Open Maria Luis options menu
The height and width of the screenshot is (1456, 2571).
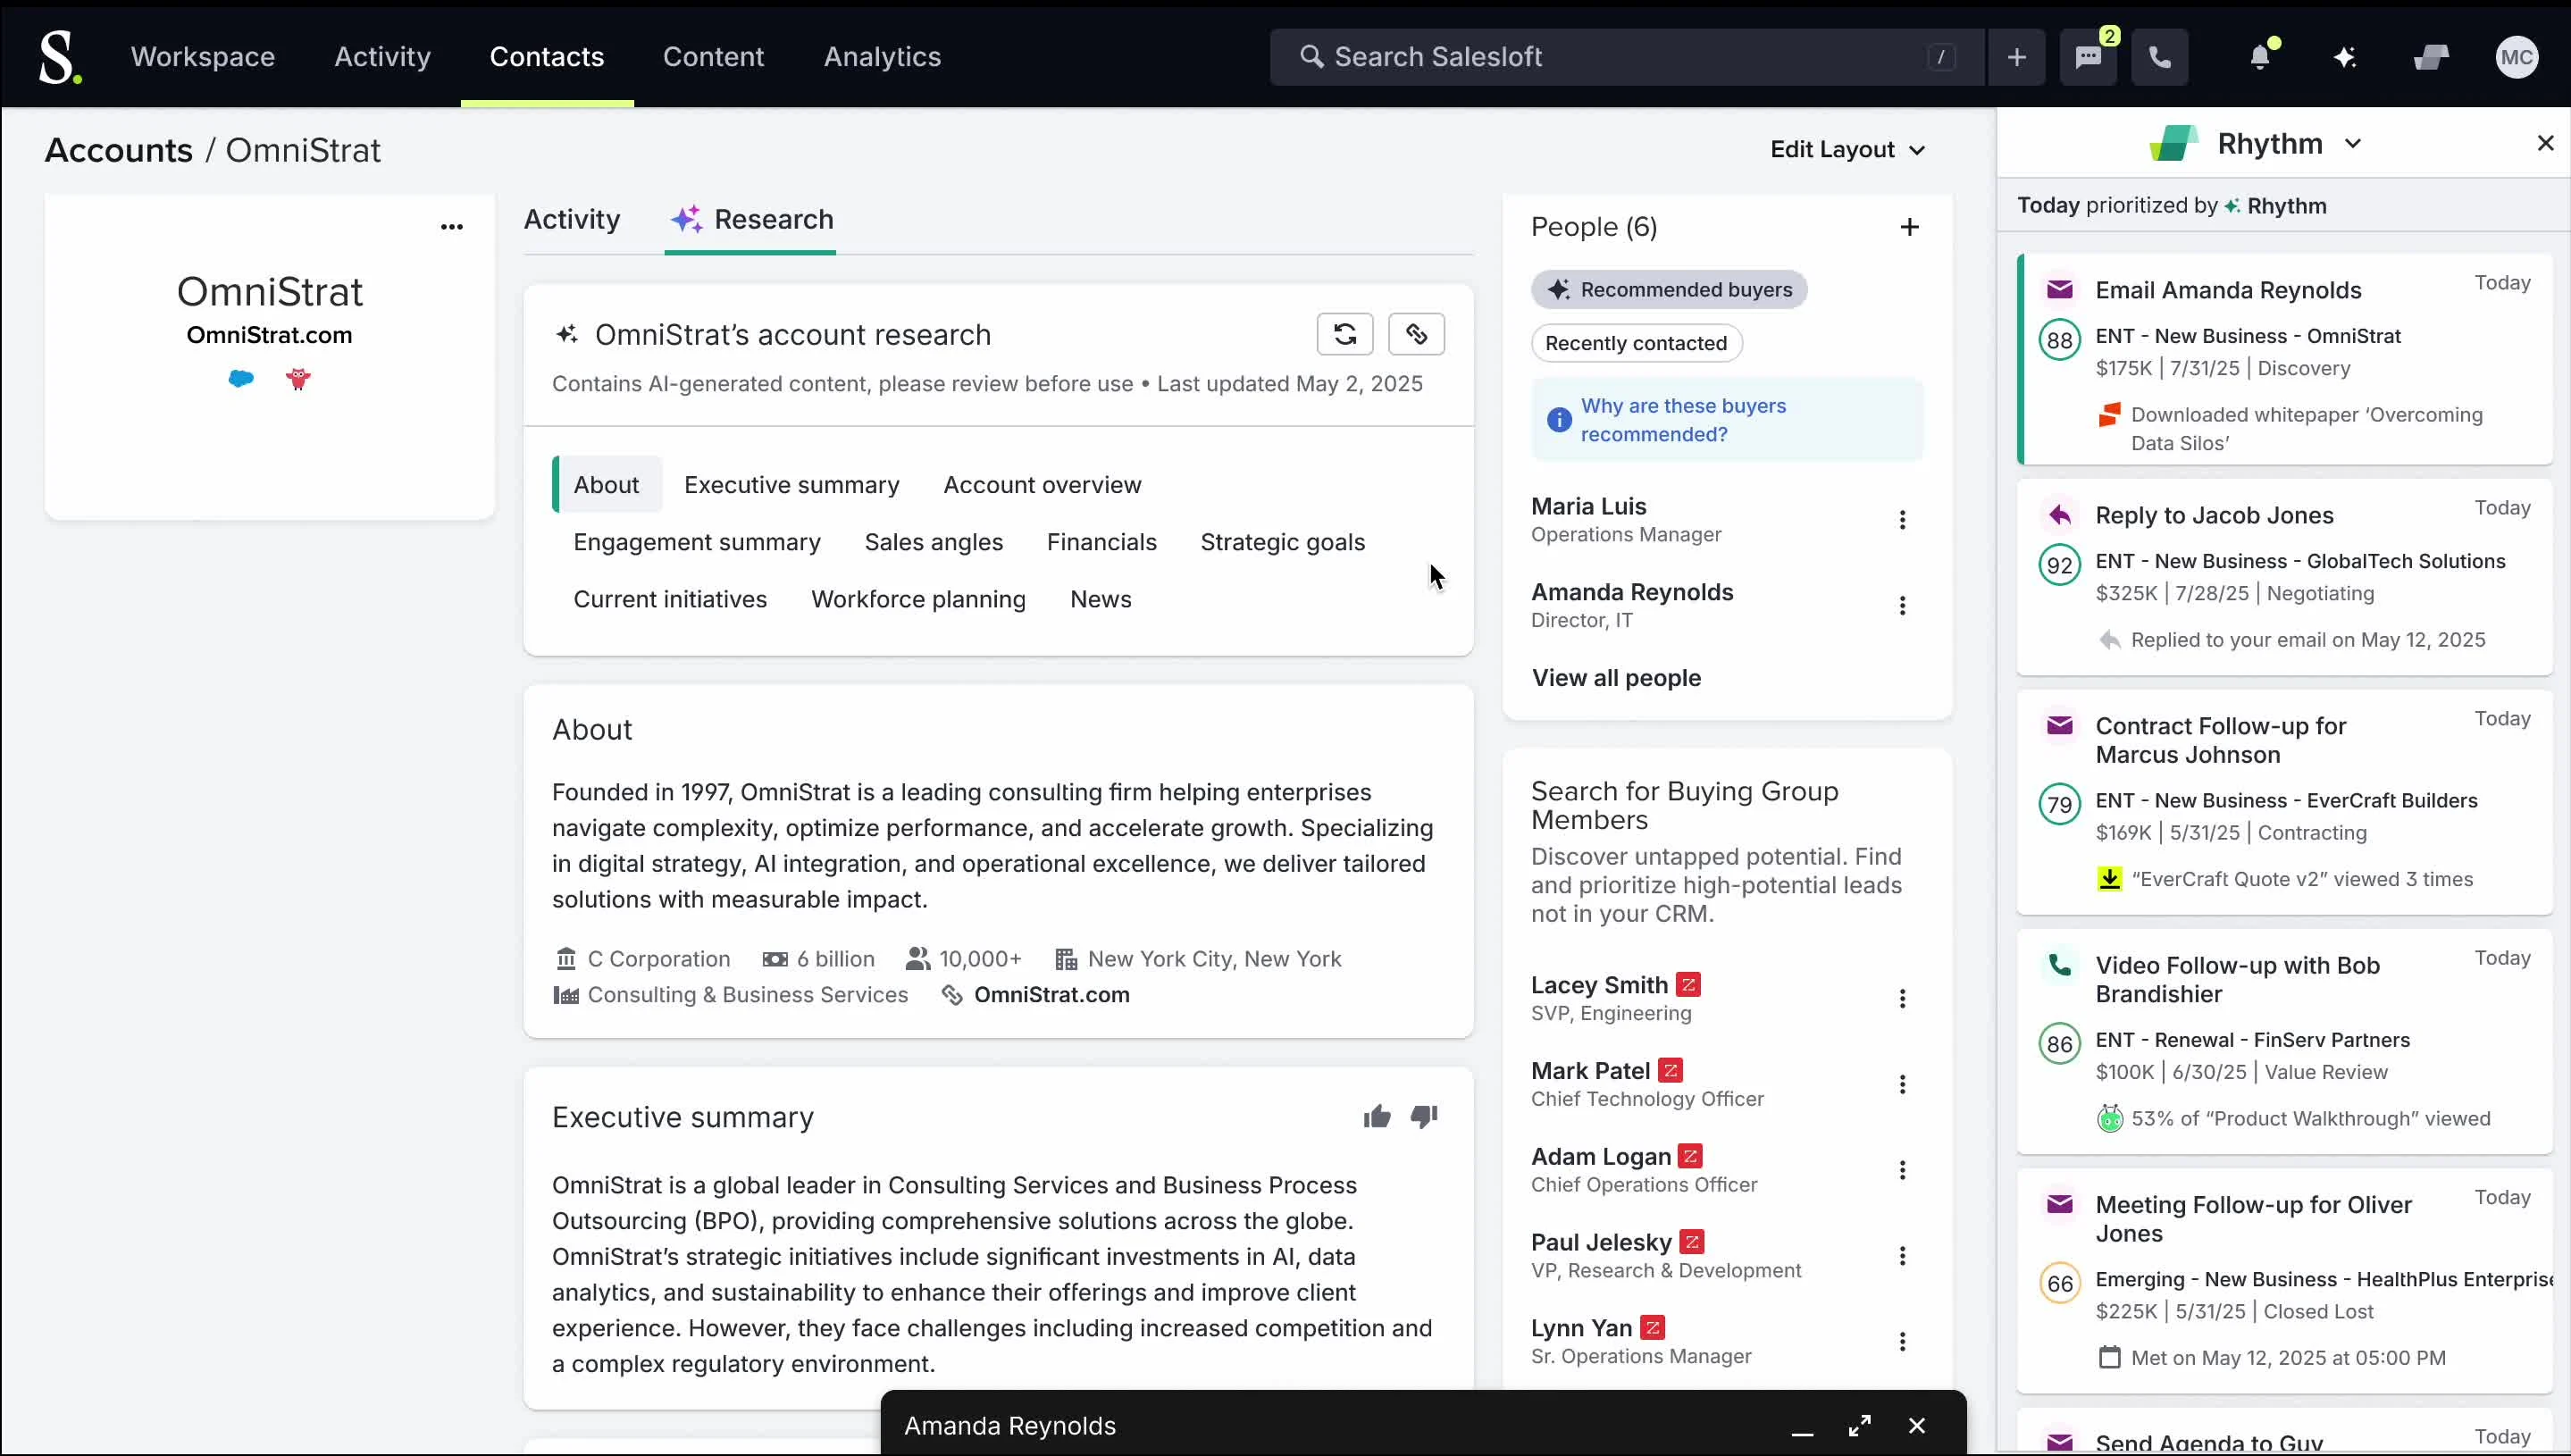pyautogui.click(x=1902, y=520)
